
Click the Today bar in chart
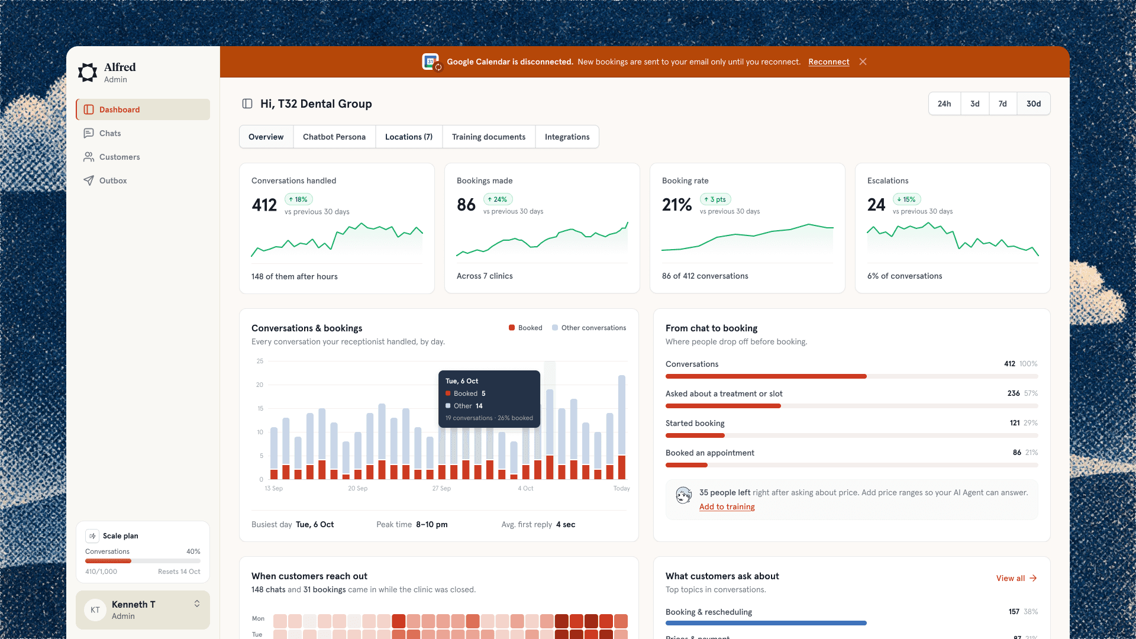point(622,427)
